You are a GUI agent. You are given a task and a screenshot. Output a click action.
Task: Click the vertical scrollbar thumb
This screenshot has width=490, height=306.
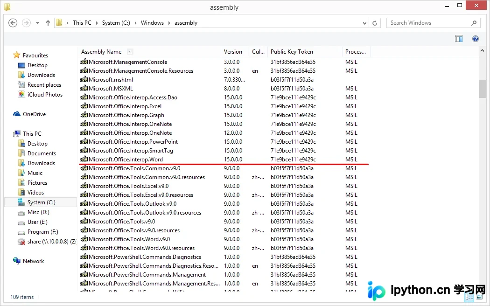pos(482,89)
